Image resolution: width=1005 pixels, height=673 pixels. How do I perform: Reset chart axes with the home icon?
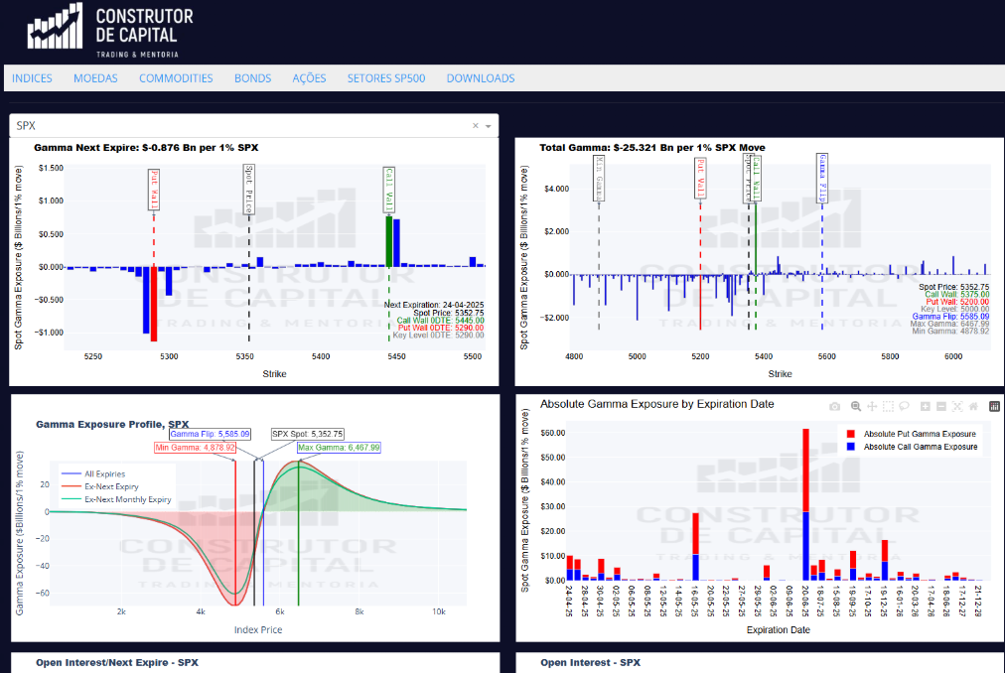(x=973, y=406)
